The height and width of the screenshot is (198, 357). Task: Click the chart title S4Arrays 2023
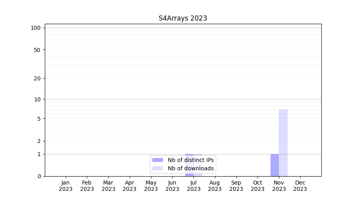coord(183,18)
